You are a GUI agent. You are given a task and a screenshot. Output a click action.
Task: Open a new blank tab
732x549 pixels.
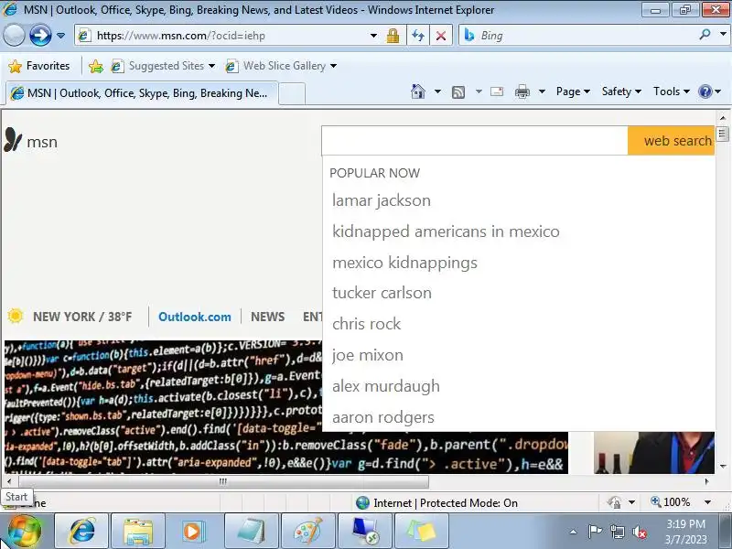pos(292,94)
